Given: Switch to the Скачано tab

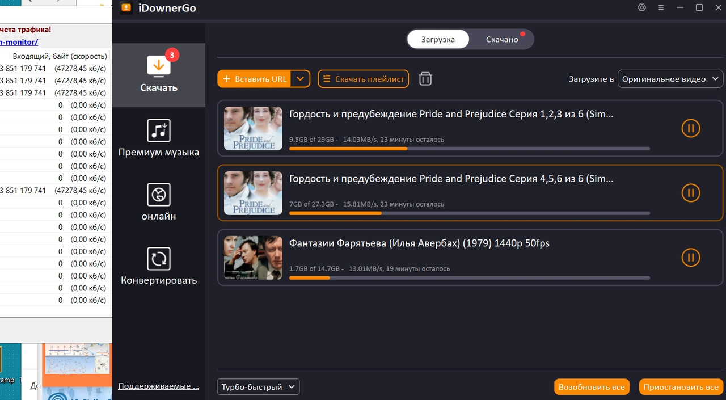Looking at the screenshot, I should tap(502, 40).
